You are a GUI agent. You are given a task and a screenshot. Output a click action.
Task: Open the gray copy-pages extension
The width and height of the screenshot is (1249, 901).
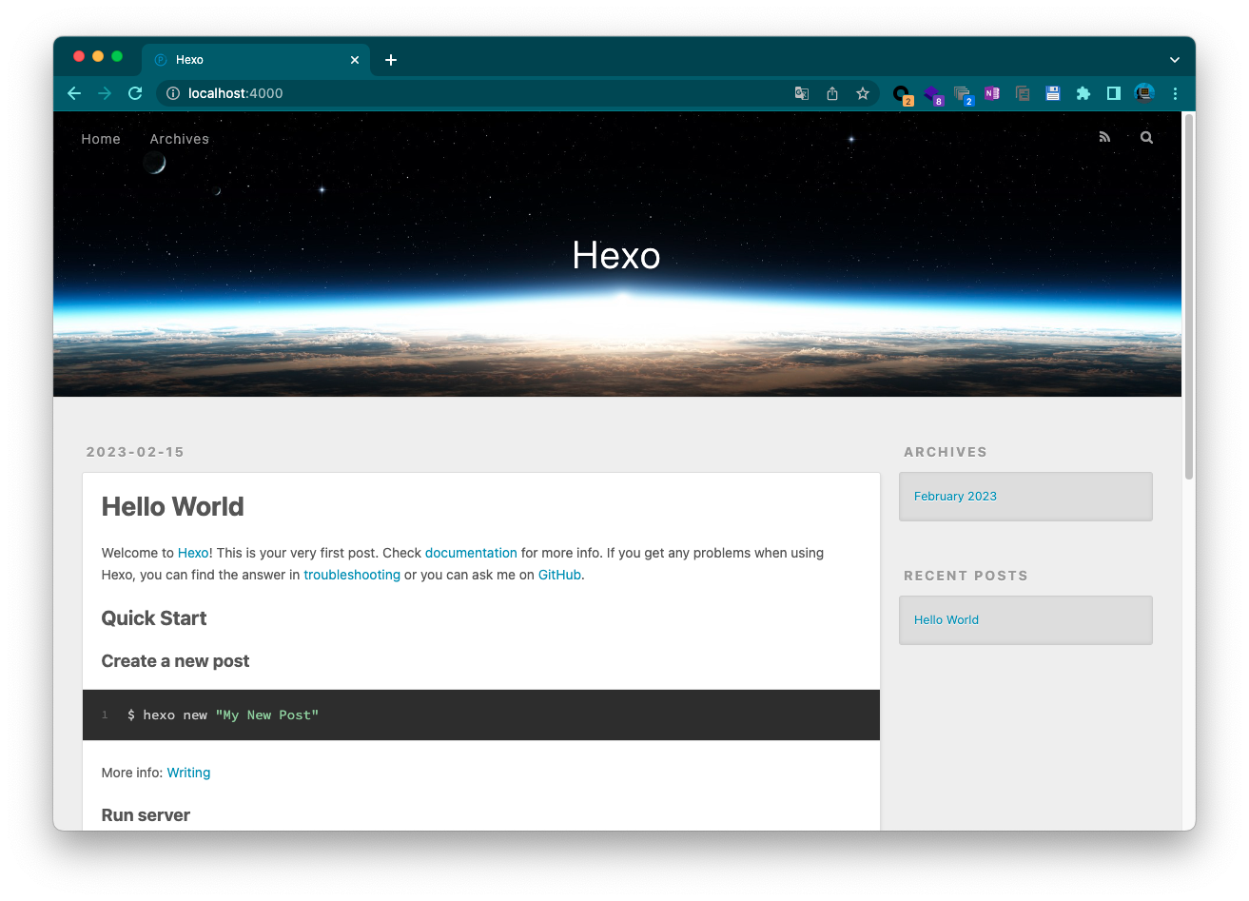pyautogui.click(x=1023, y=93)
